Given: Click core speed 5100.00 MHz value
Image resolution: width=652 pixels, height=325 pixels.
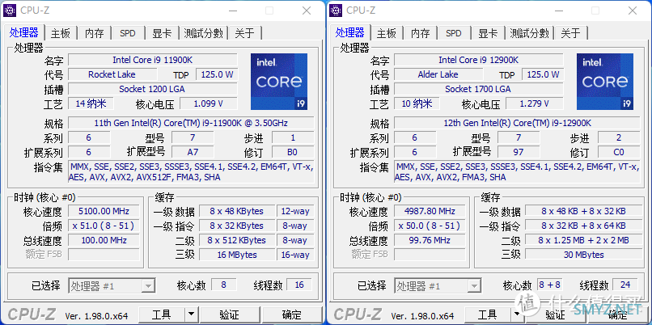Looking at the screenshot, I should tap(104, 211).
